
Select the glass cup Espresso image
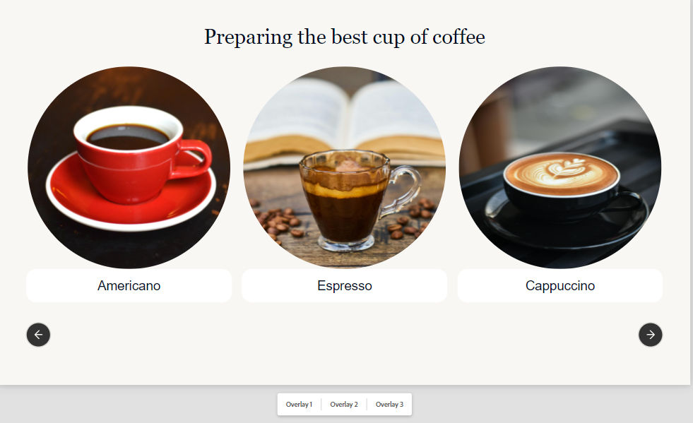click(x=345, y=167)
